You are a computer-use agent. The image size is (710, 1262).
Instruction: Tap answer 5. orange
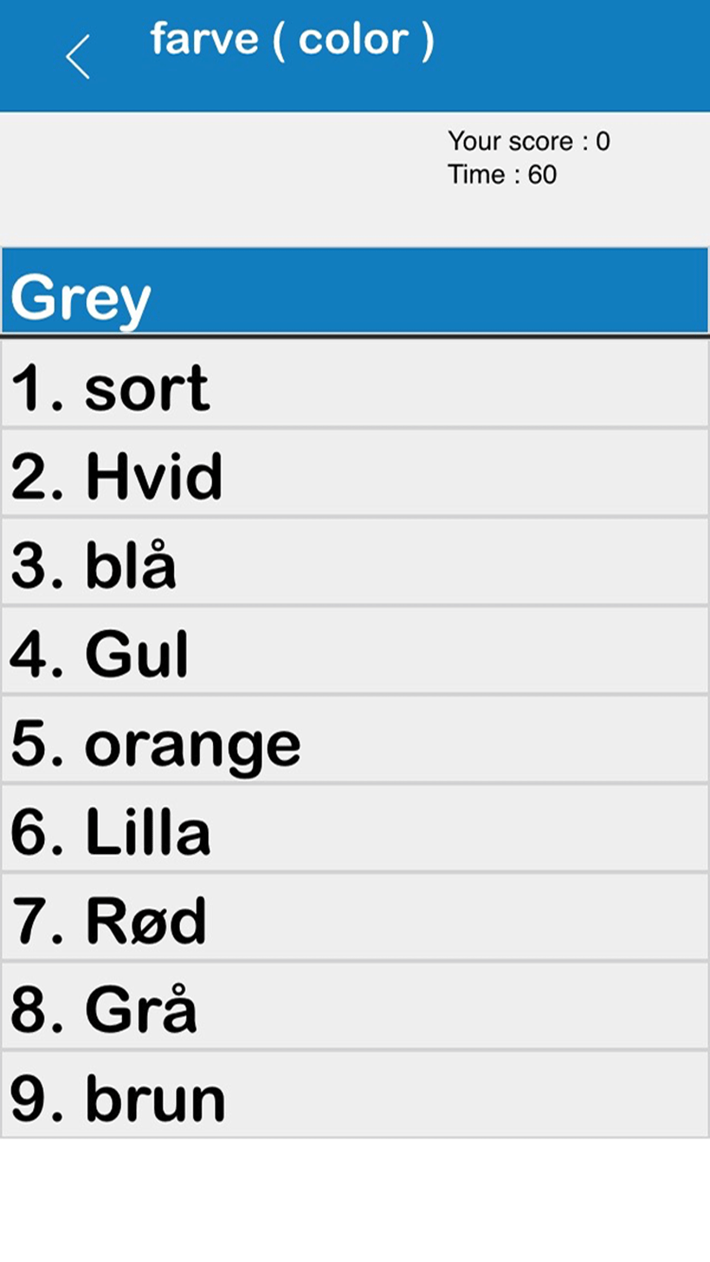pos(354,741)
